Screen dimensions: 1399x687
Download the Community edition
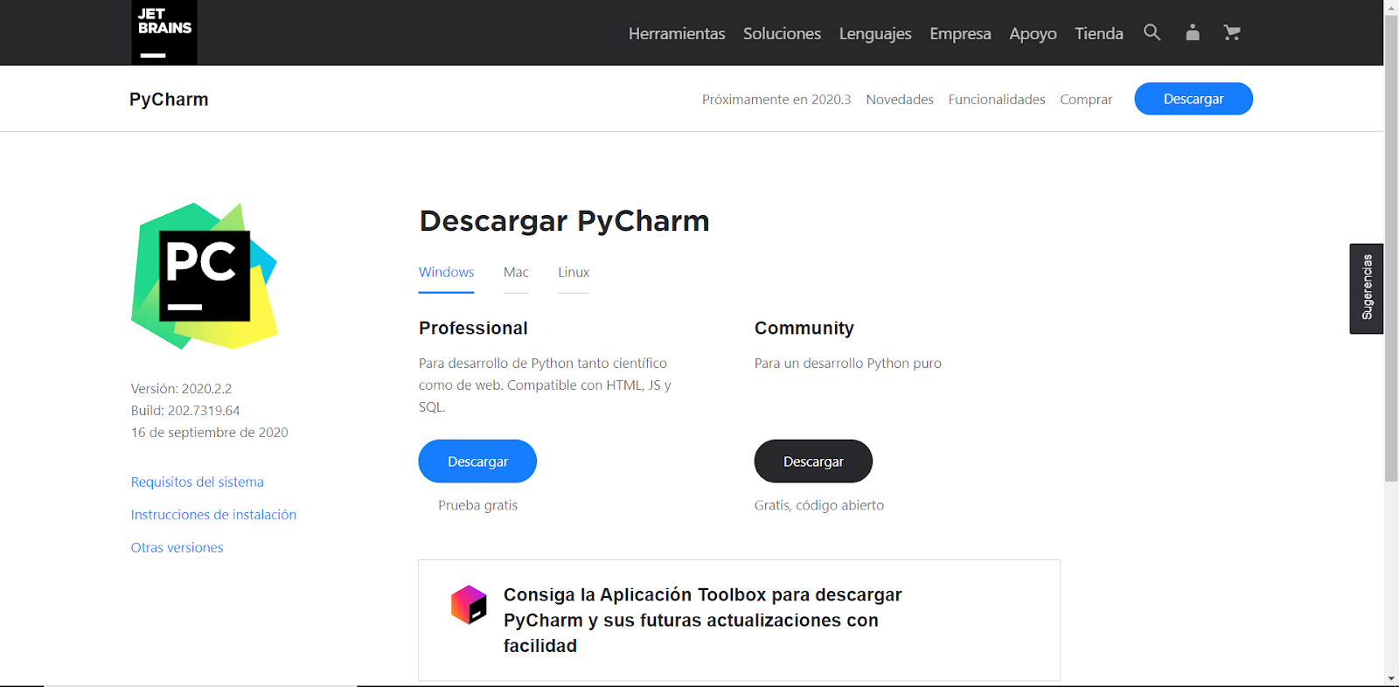(813, 461)
